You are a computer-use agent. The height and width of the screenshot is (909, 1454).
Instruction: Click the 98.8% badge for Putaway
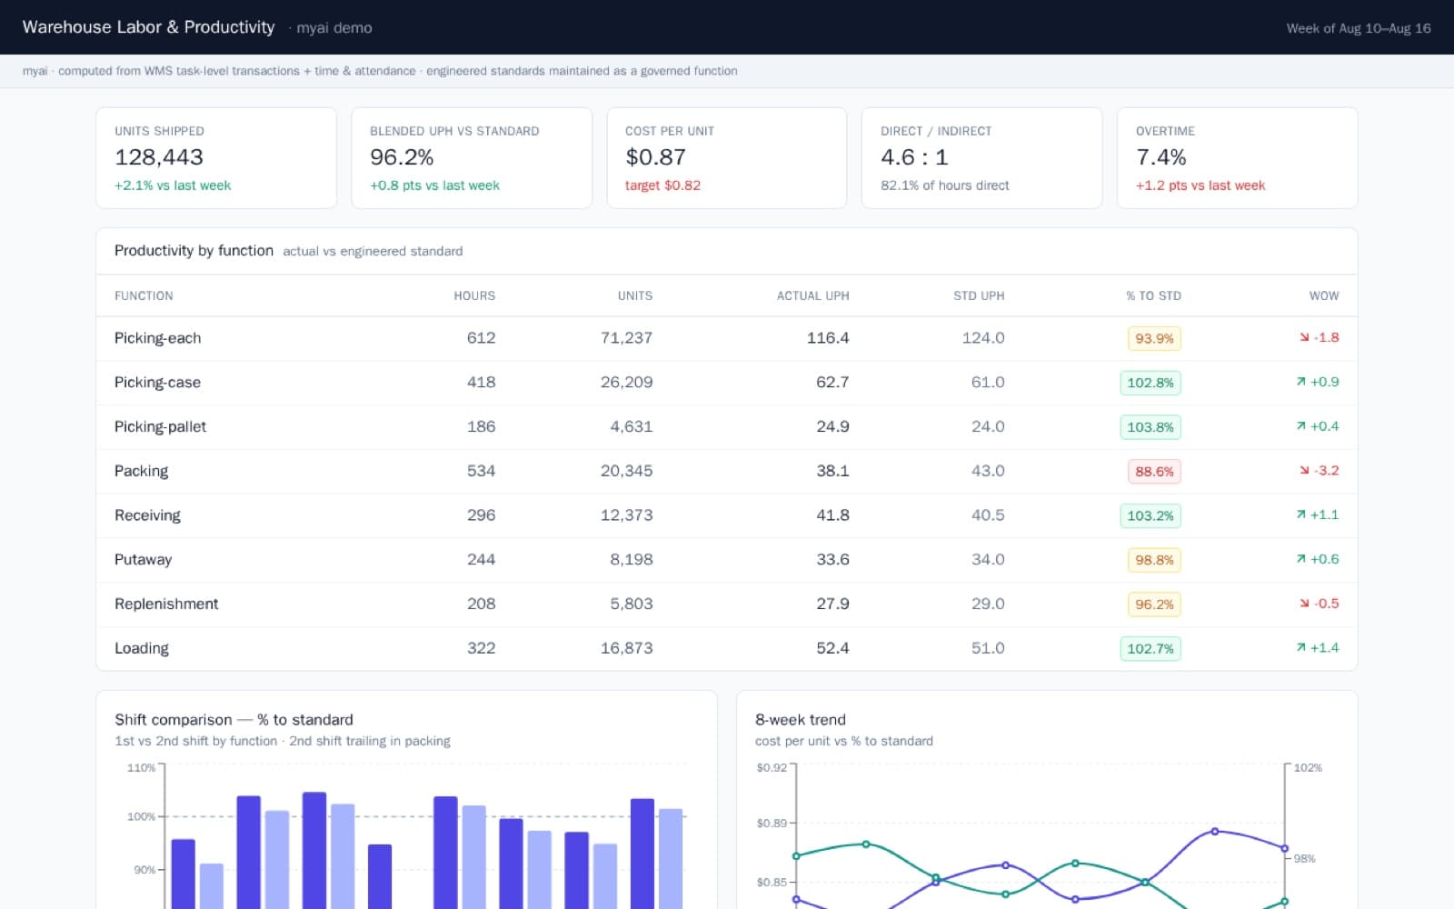point(1154,560)
